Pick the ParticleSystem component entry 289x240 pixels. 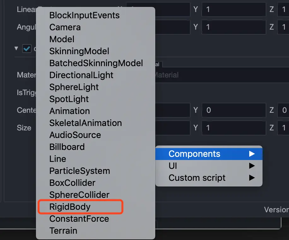coord(80,171)
